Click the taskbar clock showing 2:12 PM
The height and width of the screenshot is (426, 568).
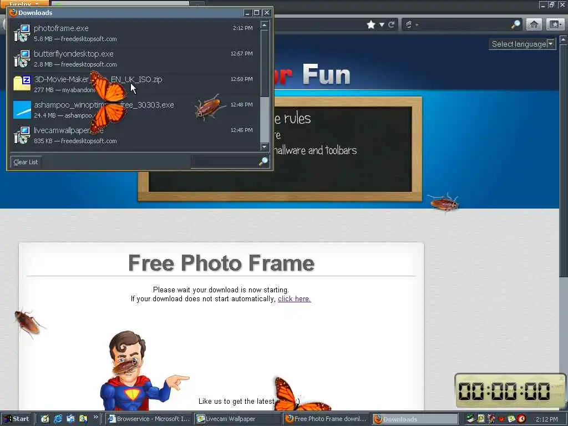point(546,419)
